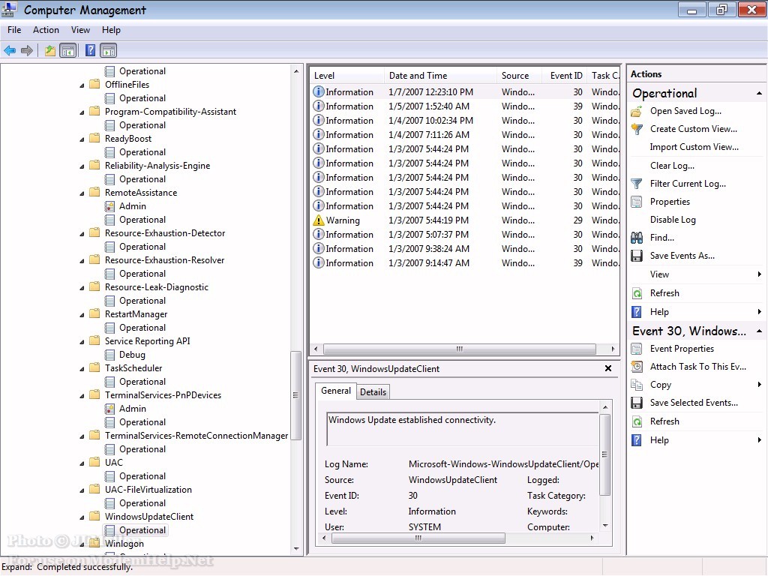Open the View menu in the menu bar
The image size is (768, 576).
(80, 30)
